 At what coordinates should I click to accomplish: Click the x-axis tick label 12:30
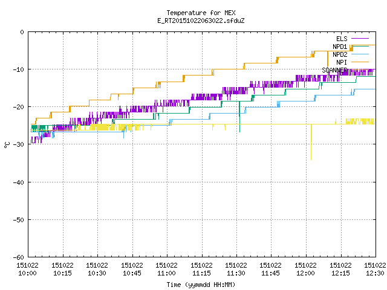(376, 273)
